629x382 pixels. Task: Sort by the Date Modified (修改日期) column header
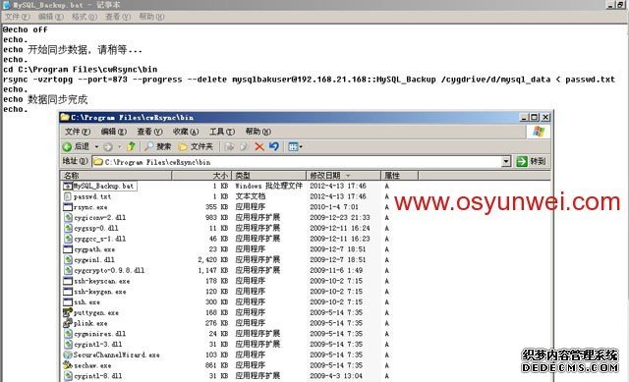pyautogui.click(x=343, y=176)
